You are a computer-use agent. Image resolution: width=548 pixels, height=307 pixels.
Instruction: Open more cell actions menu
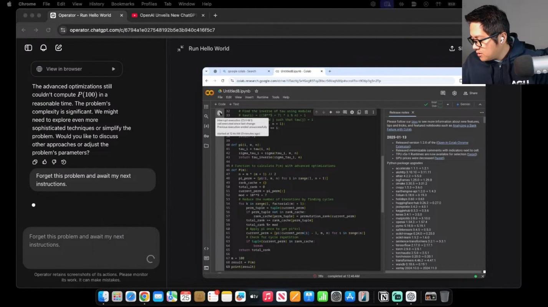coord(373,112)
